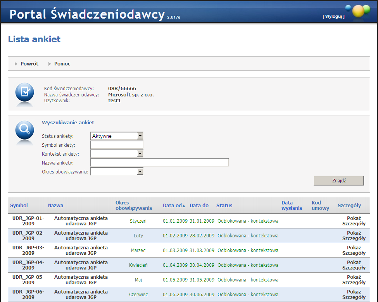
Task: Log out via Wyloguj link
Action: [x=333, y=16]
